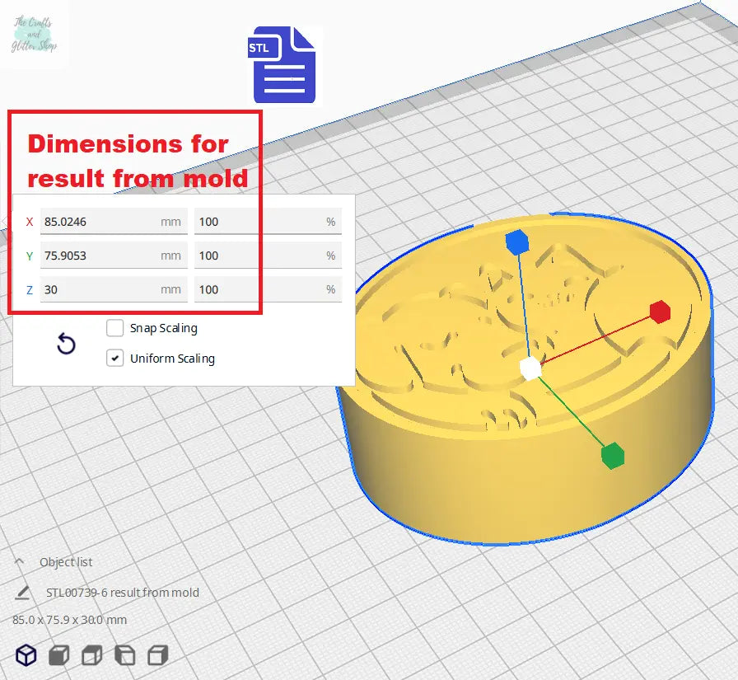Select the right side view cube icon
738x680 pixels.
[x=157, y=655]
